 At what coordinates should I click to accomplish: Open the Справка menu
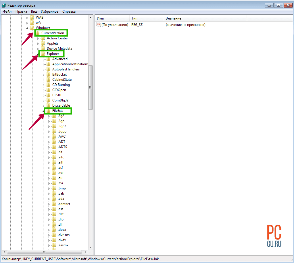pos(69,11)
